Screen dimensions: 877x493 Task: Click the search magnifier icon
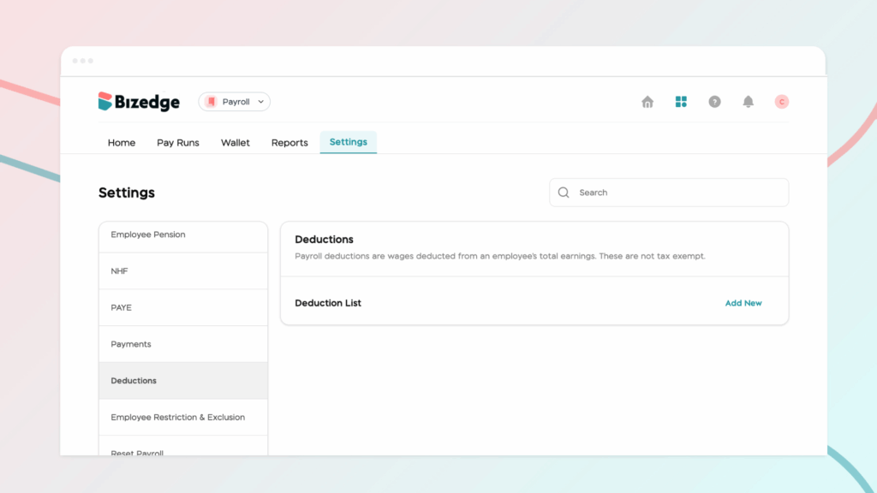(564, 193)
